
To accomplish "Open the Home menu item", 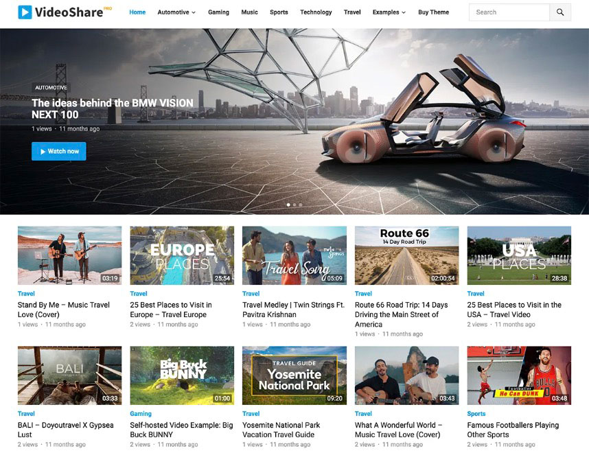I will [137, 12].
